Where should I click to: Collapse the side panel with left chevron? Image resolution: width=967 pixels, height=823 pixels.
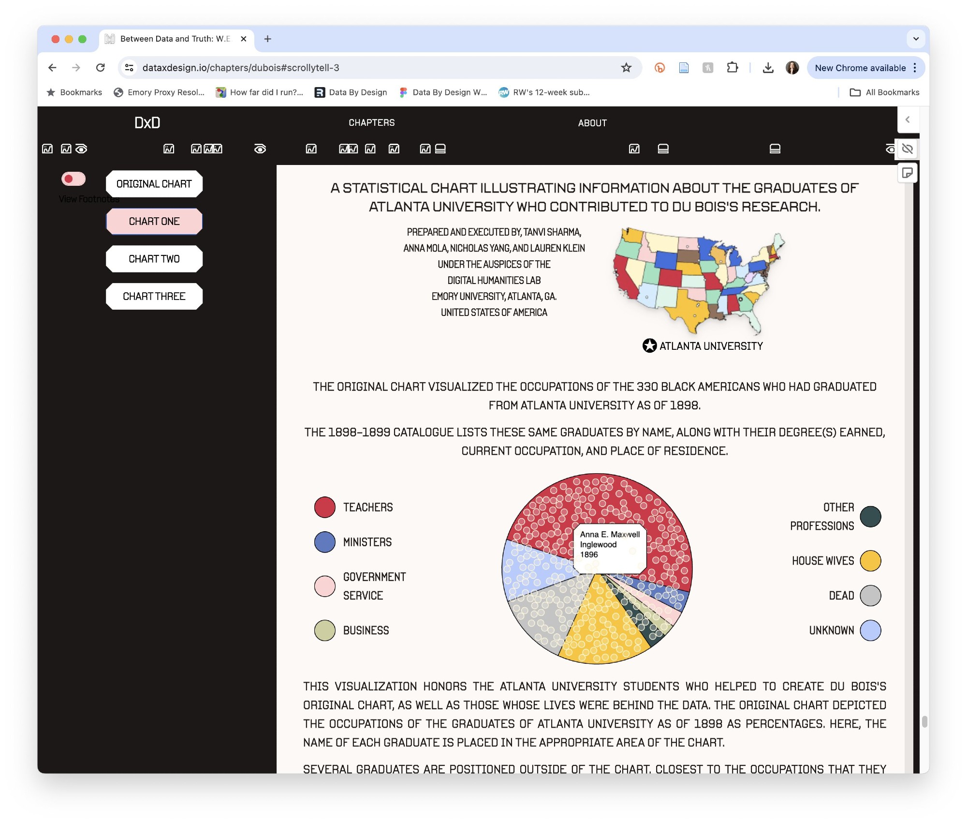[908, 120]
